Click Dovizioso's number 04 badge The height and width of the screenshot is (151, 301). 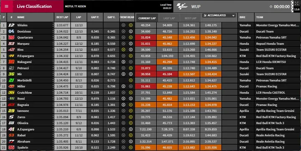click(11, 31)
